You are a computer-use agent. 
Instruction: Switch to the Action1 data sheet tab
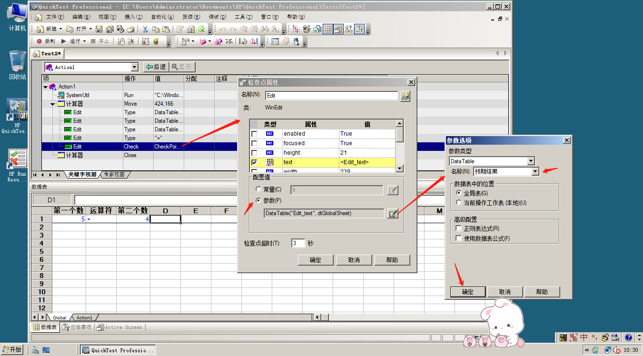(85, 317)
